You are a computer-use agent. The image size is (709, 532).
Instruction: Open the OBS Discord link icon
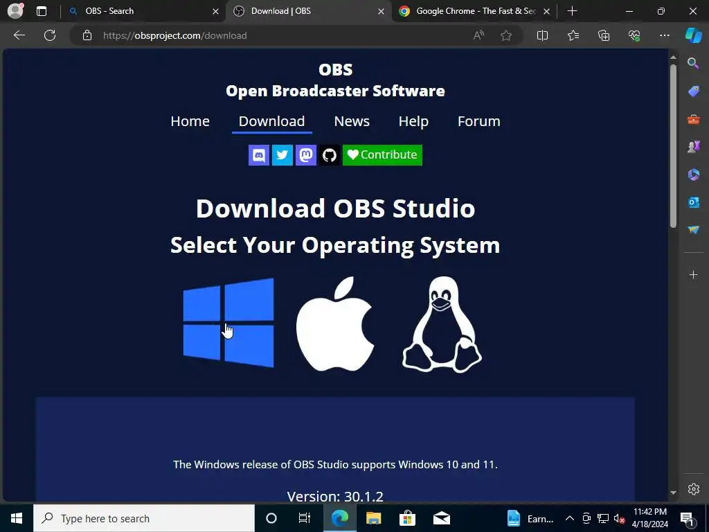pyautogui.click(x=259, y=155)
